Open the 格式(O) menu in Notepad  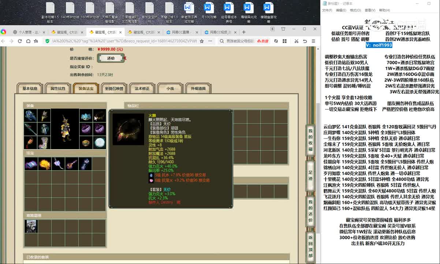click(x=355, y=10)
